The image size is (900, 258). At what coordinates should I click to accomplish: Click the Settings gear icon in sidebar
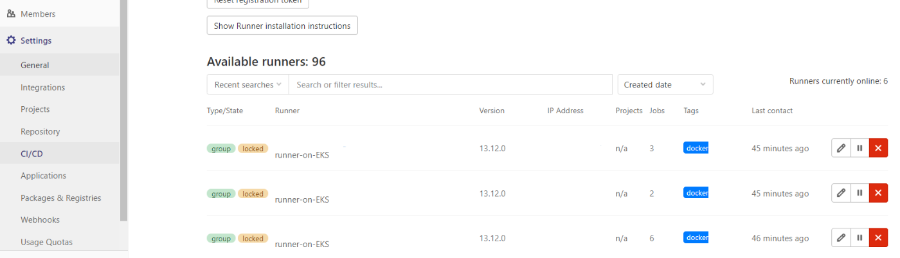coord(11,41)
